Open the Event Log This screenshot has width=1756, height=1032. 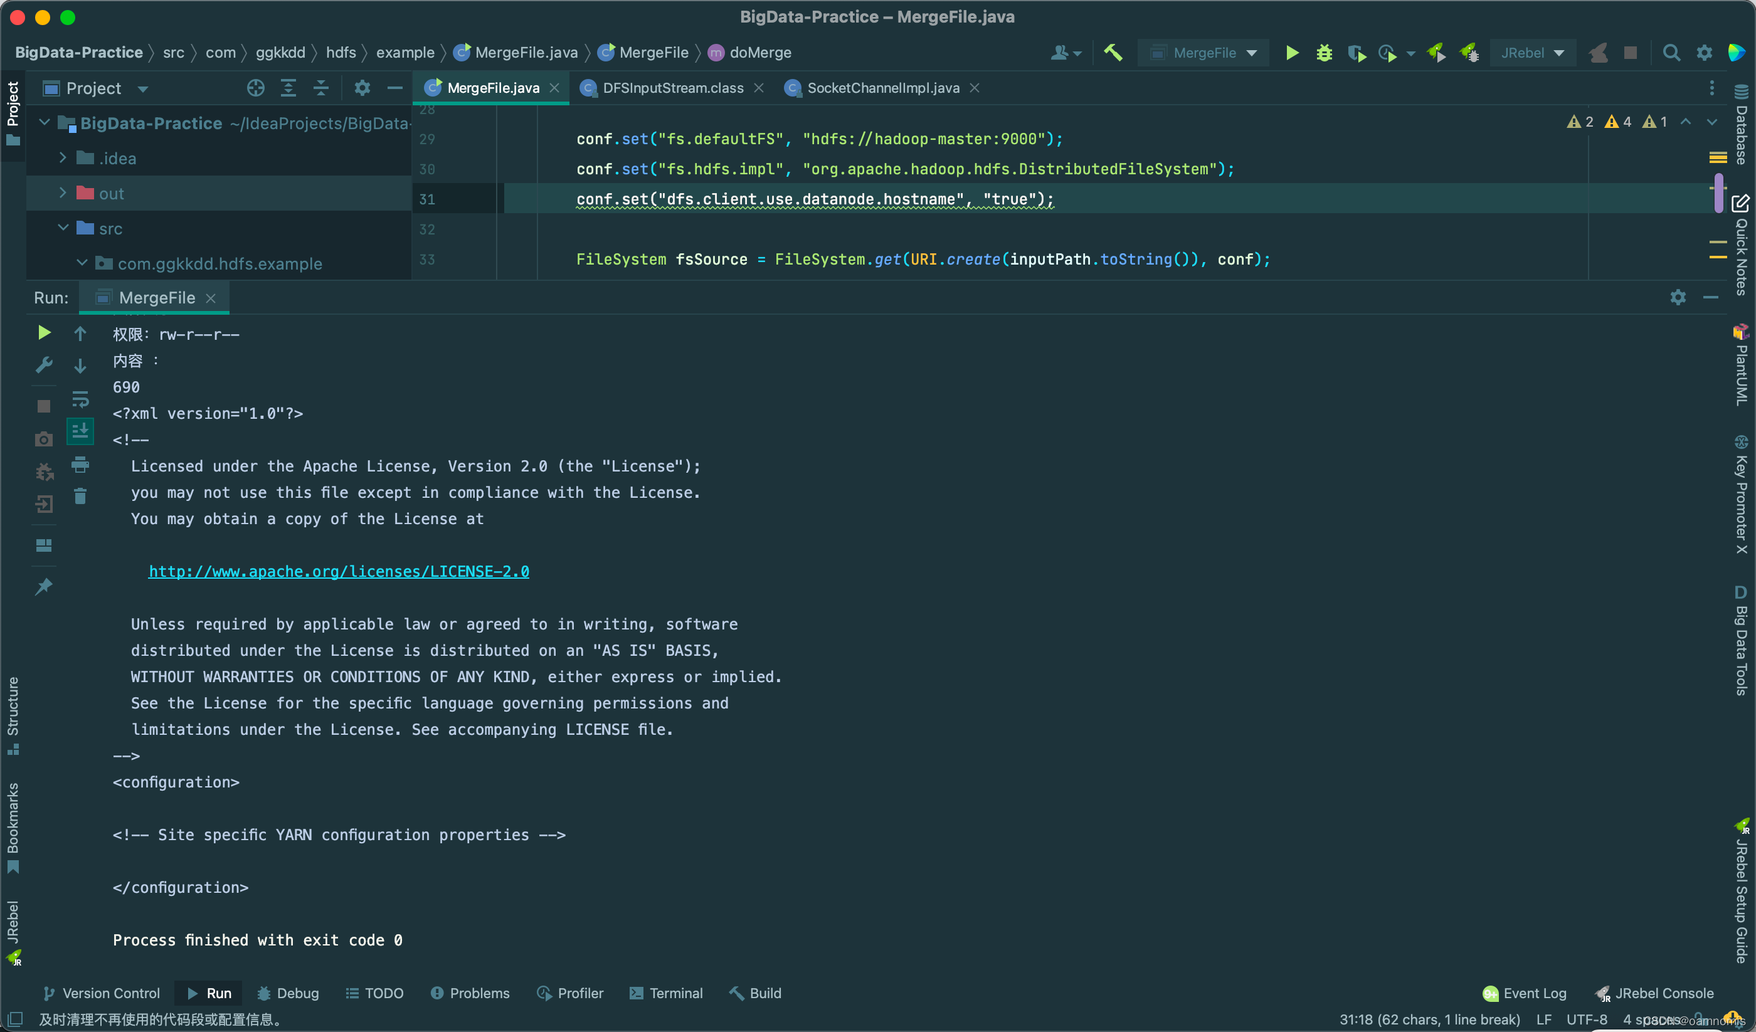[1524, 993]
